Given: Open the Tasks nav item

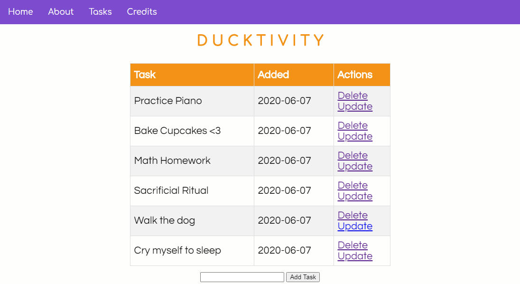Looking at the screenshot, I should click(x=100, y=11).
